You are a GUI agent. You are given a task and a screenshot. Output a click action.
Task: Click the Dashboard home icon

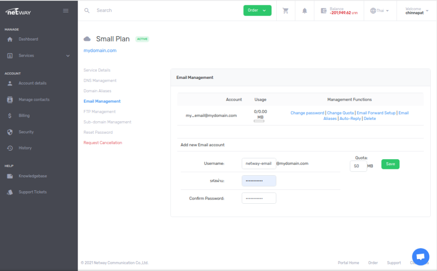tap(10, 39)
